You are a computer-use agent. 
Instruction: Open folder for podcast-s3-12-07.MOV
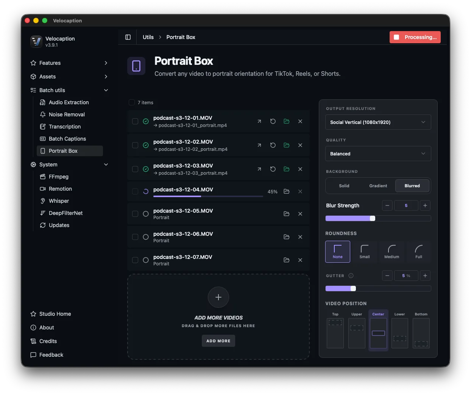pyautogui.click(x=287, y=260)
